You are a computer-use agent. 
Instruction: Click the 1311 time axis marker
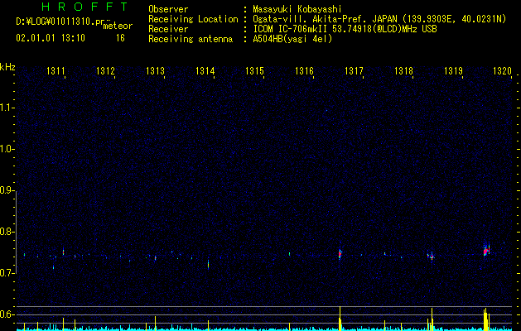pos(55,70)
